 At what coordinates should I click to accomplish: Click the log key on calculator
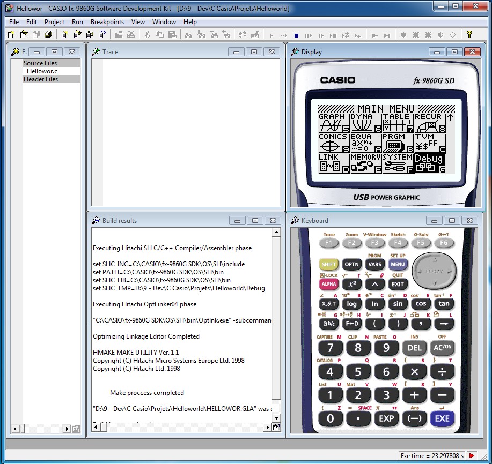pos(351,304)
